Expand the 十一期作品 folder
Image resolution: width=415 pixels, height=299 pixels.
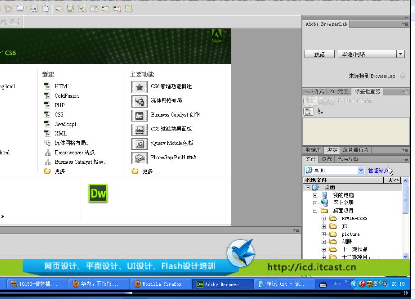point(323,249)
